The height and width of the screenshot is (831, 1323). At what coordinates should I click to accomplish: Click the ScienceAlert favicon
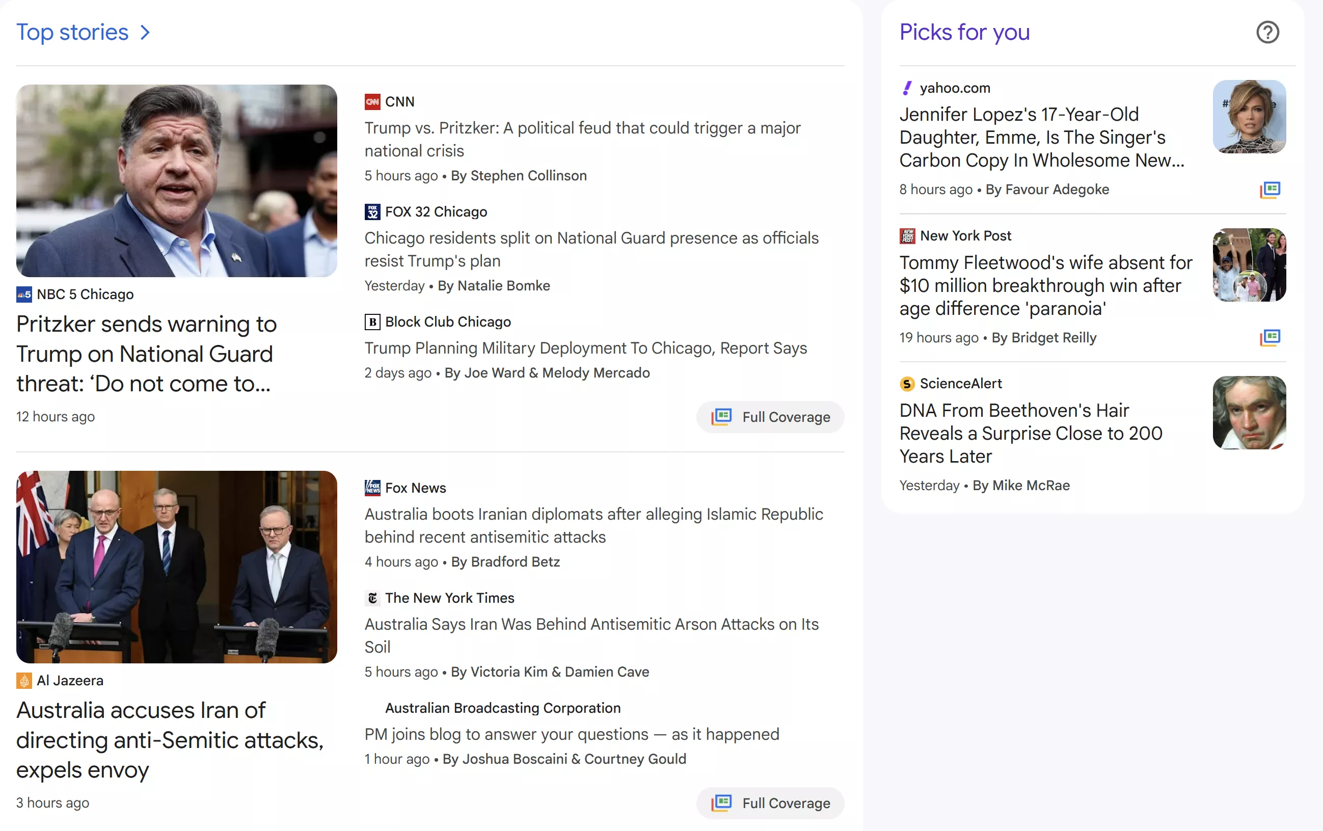(x=907, y=384)
